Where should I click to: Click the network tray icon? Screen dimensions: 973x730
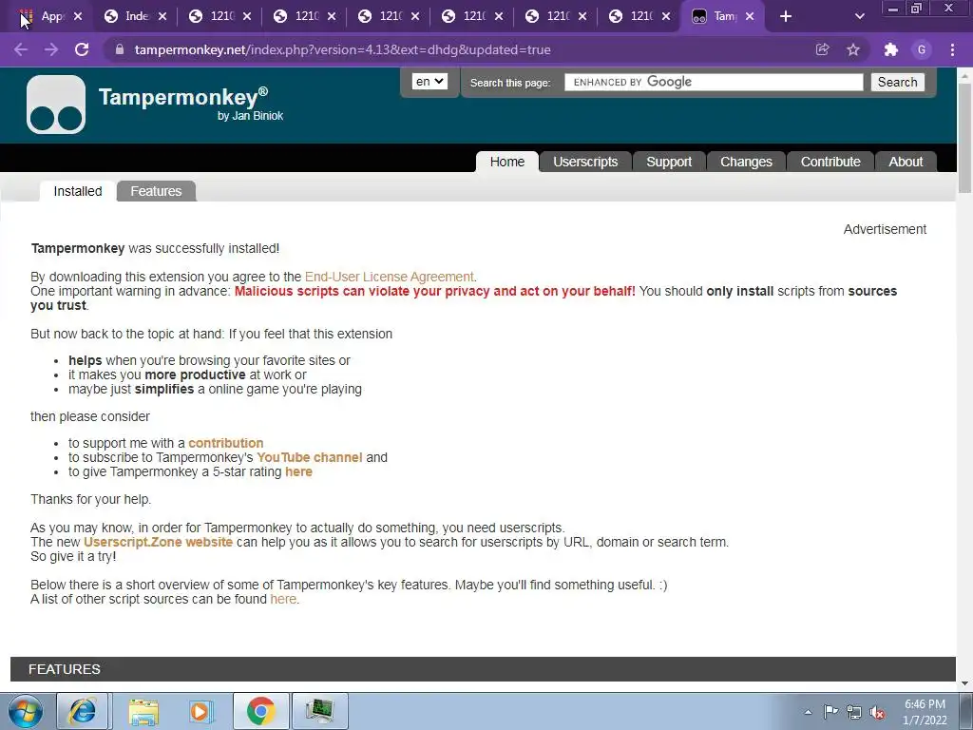point(854,712)
